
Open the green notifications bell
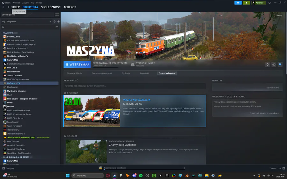click(247, 3)
